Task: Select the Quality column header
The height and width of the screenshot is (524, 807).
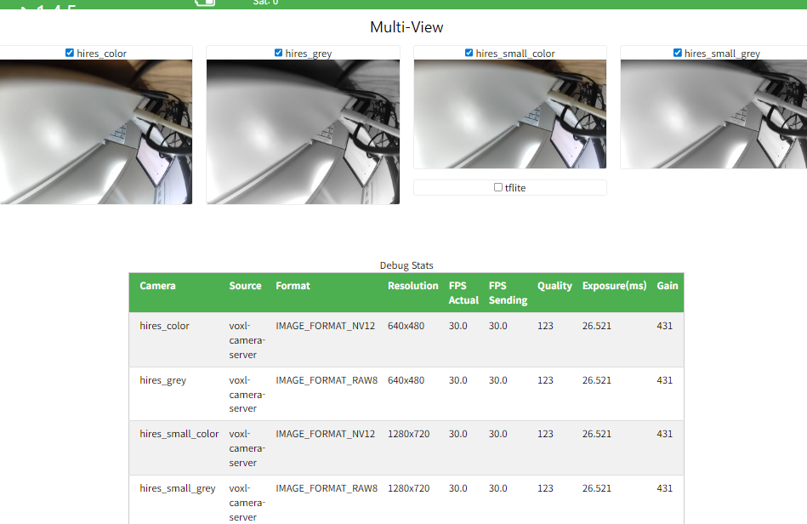Action: 554,286
